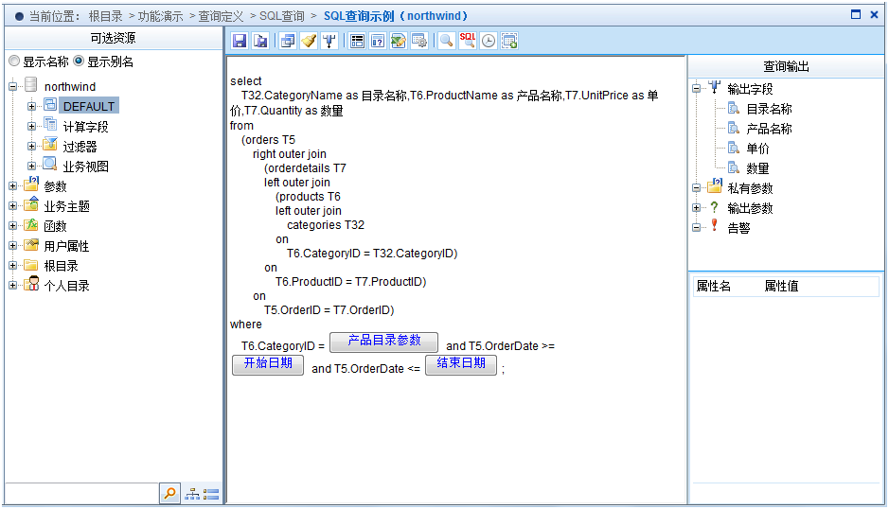Click the 'right outer join' line in SQL
This screenshot has width=889, height=509.
click(x=289, y=154)
